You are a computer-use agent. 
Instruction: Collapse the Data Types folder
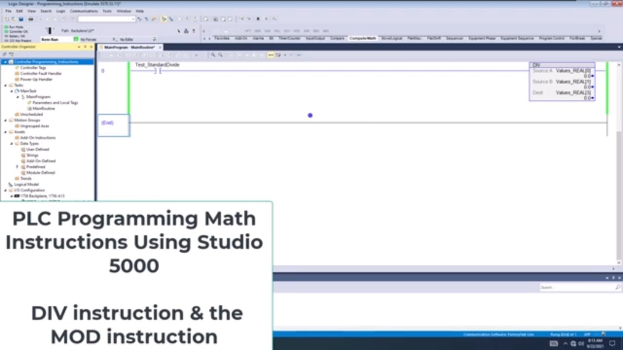(x=11, y=143)
